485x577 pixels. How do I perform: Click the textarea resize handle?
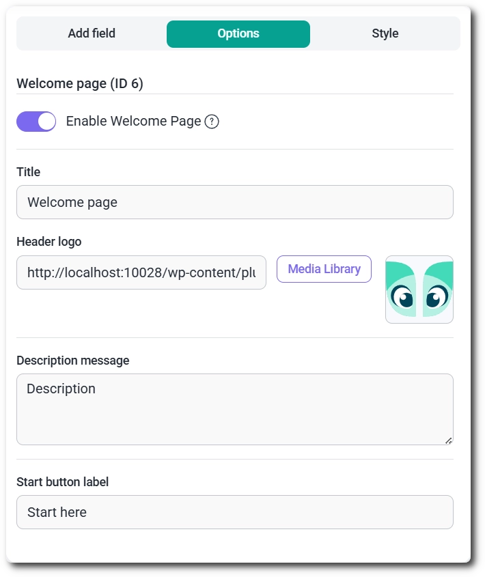coord(448,440)
